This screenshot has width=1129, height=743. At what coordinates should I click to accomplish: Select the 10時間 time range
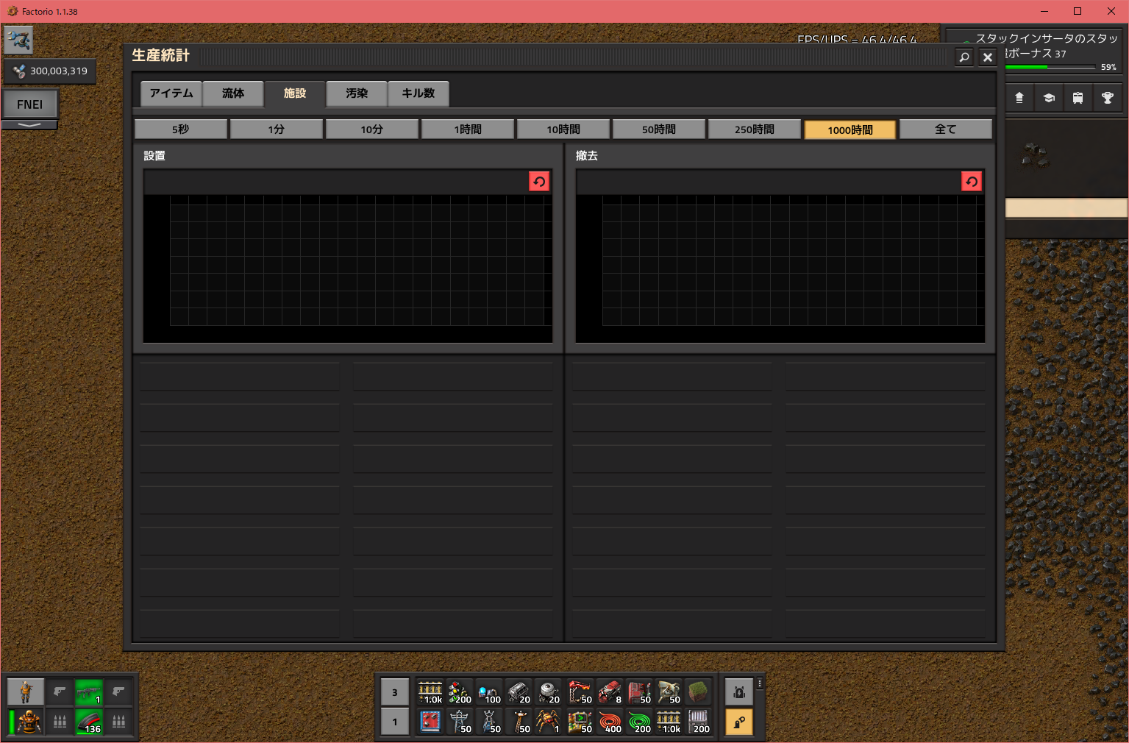click(x=563, y=129)
